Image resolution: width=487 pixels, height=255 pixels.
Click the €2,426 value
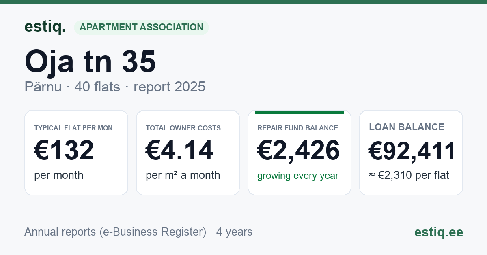(299, 151)
